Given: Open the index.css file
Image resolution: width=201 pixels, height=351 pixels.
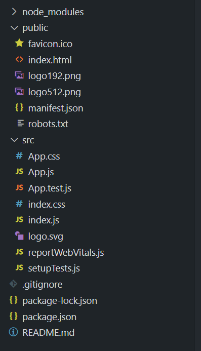Looking at the screenshot, I should click(47, 205).
